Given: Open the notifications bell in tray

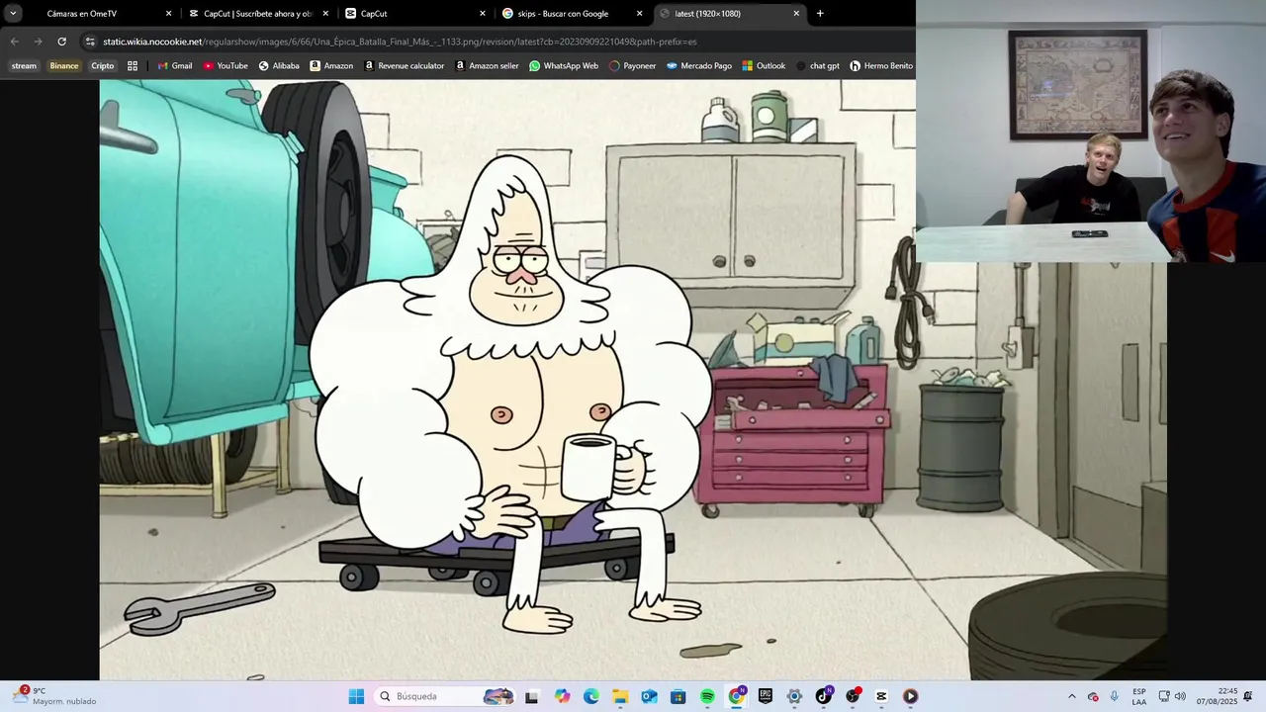Looking at the screenshot, I should tap(1248, 696).
